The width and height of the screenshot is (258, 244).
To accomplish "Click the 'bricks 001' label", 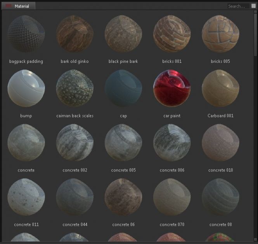I will click(x=172, y=61).
